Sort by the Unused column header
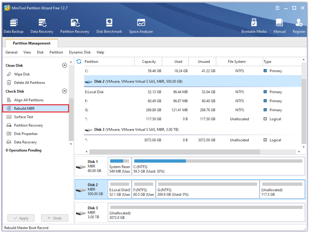The image size is (309, 233). (x=202, y=62)
